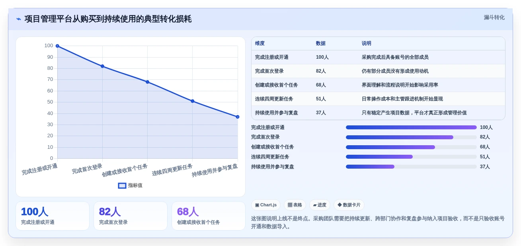
Task: Click description about 稳定产生项目数据
Action: click(x=414, y=113)
